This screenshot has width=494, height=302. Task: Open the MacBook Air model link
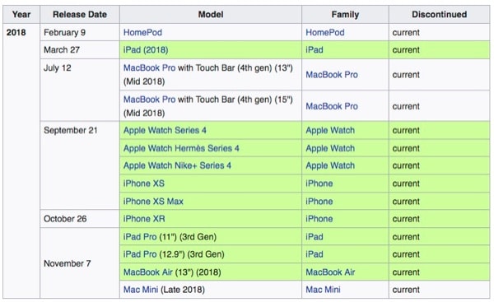147,272
